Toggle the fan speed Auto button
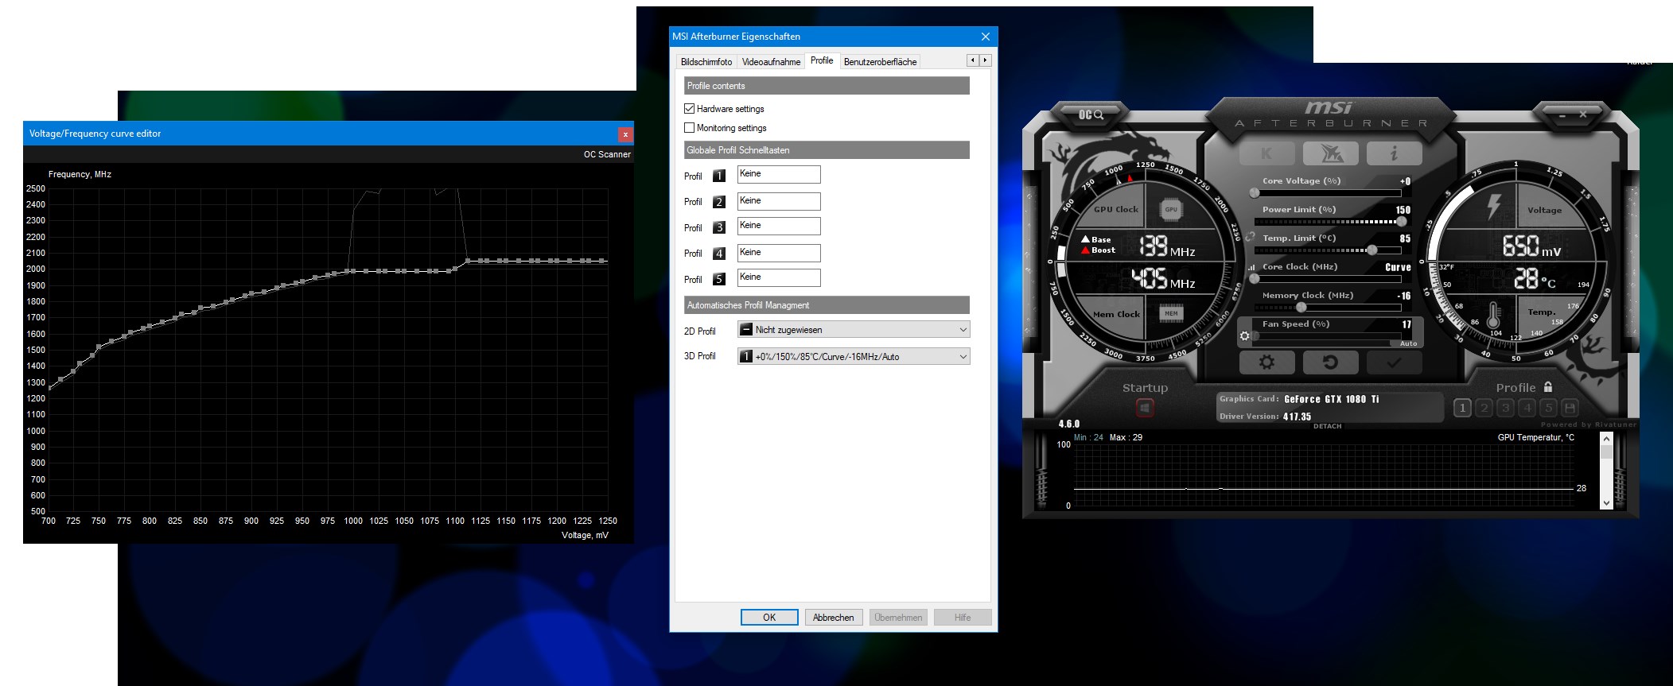Screen dimensions: 1673x686 tap(1408, 343)
